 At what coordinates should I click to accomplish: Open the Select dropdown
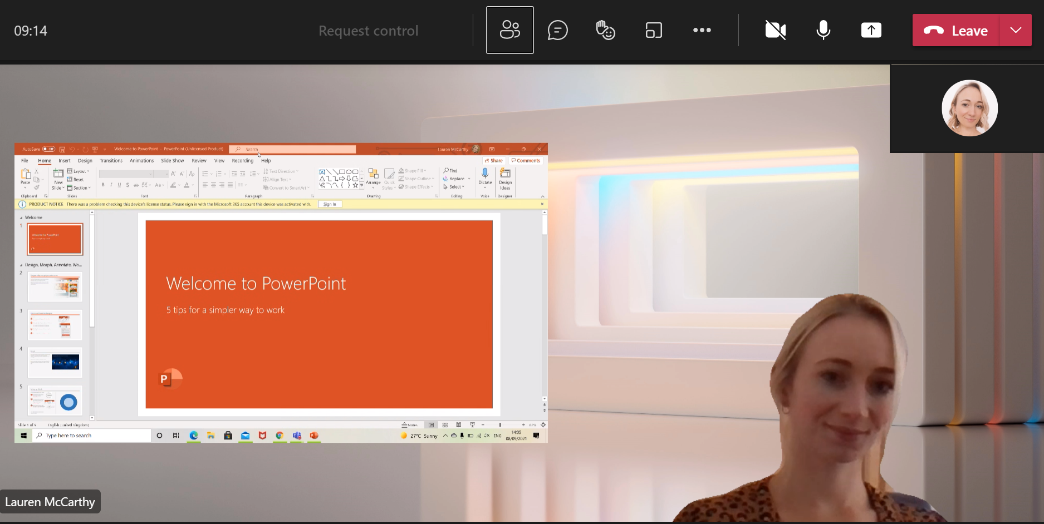[454, 187]
